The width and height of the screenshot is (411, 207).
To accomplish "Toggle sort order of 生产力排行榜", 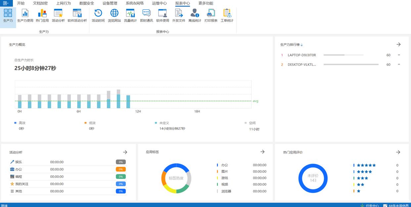I will pyautogui.click(x=301, y=45).
